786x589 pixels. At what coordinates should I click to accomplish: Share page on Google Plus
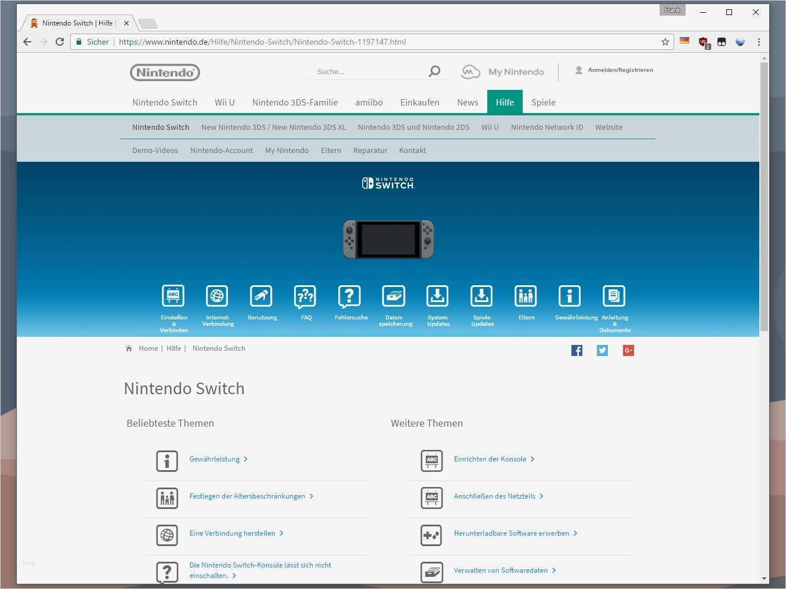tap(628, 350)
